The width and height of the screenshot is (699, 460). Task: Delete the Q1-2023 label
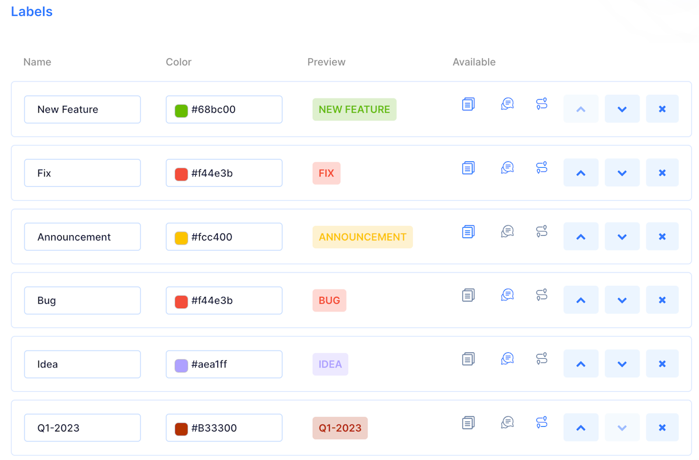point(662,427)
